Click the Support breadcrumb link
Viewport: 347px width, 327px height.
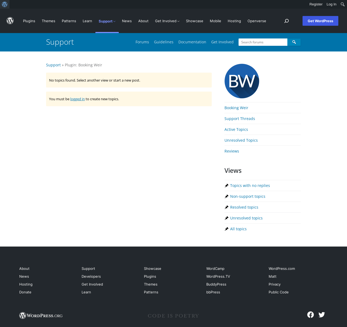pyautogui.click(x=53, y=65)
